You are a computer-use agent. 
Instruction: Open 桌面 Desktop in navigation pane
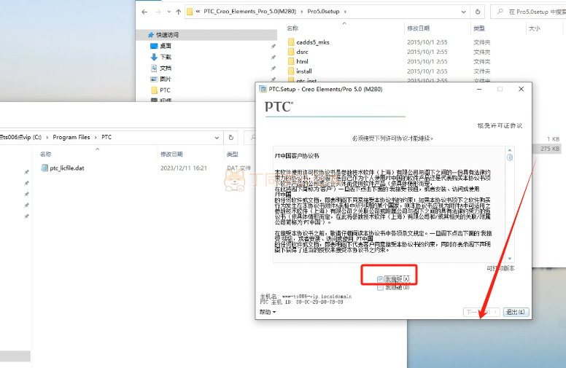pos(166,46)
